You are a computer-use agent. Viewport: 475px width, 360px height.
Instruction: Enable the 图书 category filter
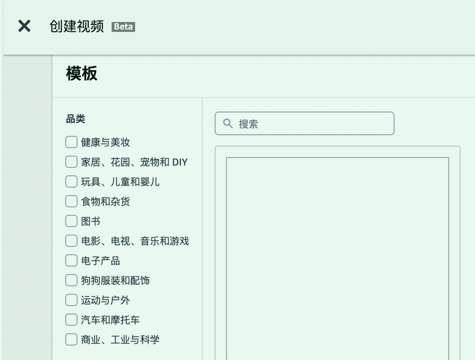click(x=71, y=221)
